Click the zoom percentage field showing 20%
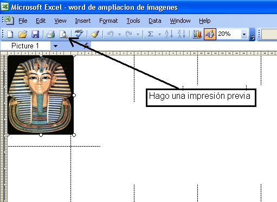 click(x=229, y=34)
